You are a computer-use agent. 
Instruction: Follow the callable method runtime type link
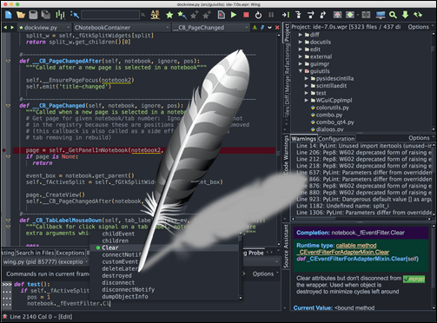click(x=356, y=246)
